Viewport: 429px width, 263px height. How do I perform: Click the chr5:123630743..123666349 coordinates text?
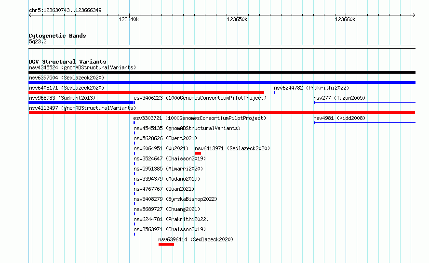click(65, 10)
